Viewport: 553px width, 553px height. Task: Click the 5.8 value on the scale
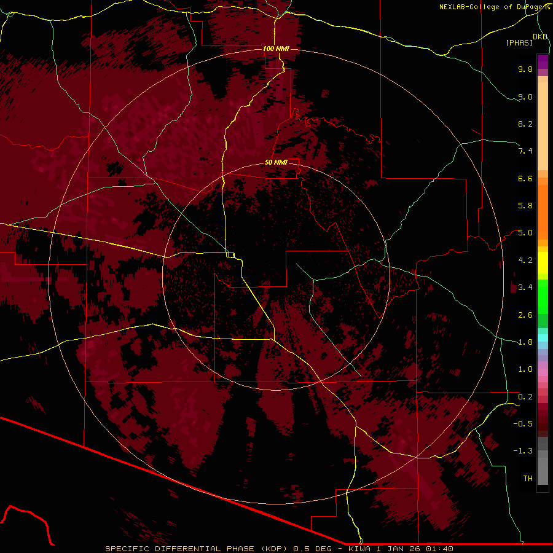point(525,206)
